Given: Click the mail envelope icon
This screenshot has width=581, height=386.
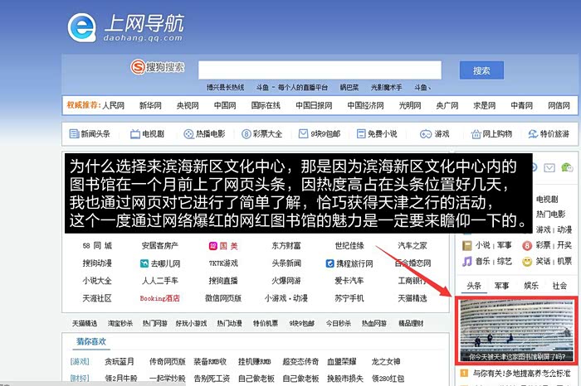Looking at the screenshot, I should 549,168.
